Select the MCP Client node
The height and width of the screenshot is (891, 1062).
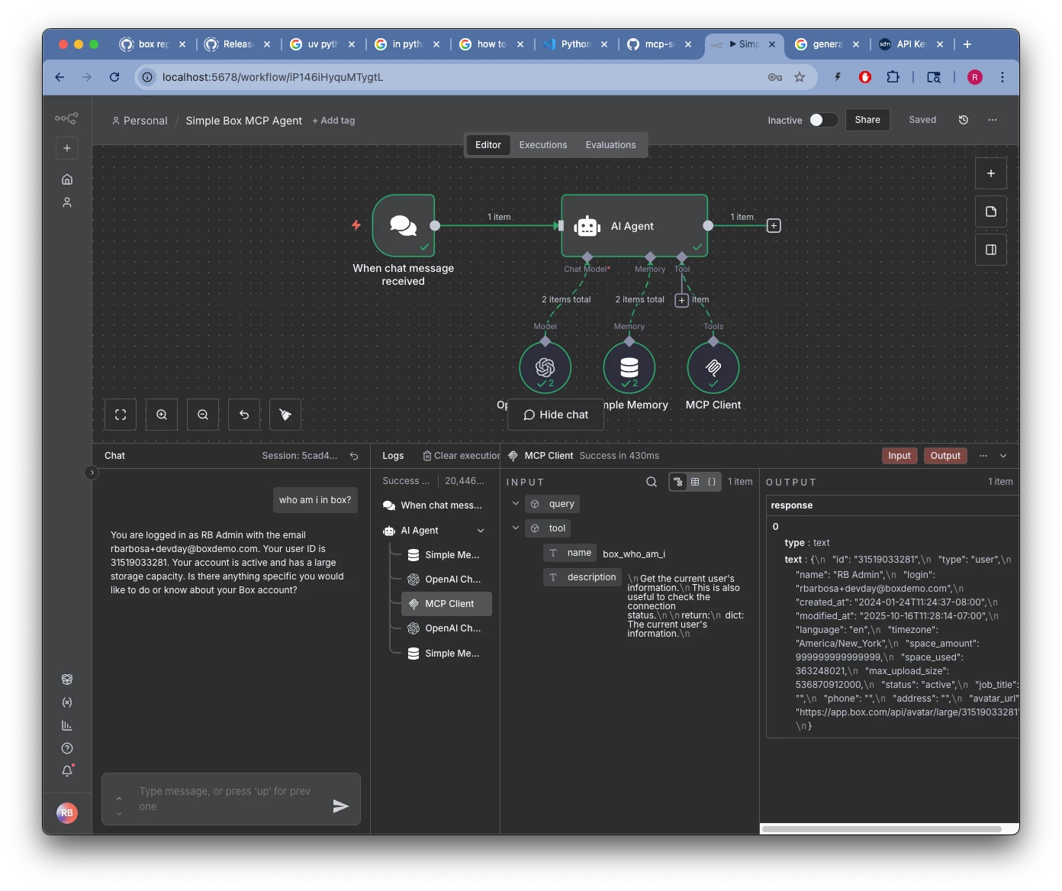[713, 368]
